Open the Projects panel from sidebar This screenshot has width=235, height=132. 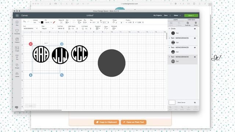click(17, 39)
